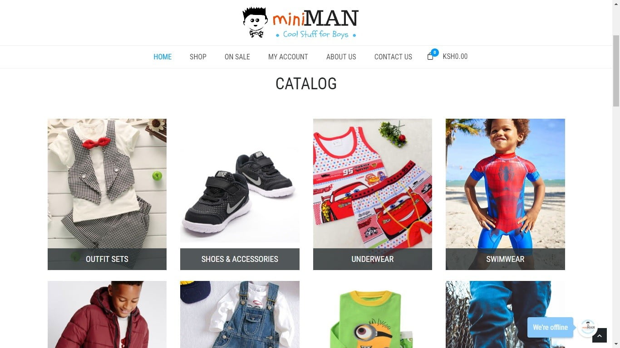The width and height of the screenshot is (620, 348).
Task: Open the chat avatar bubble icon
Action: pos(588,327)
